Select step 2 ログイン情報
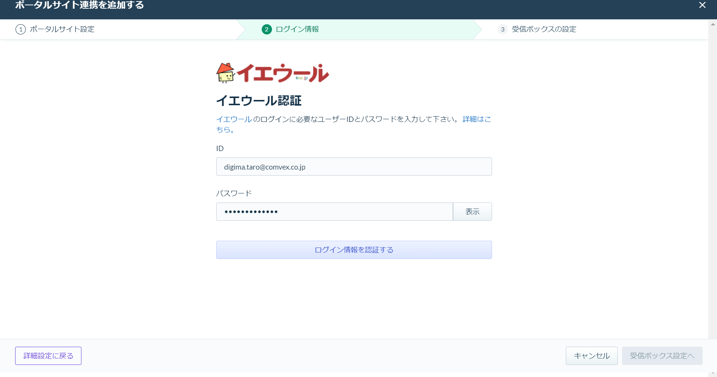This screenshot has height=377, width=717. click(x=291, y=29)
